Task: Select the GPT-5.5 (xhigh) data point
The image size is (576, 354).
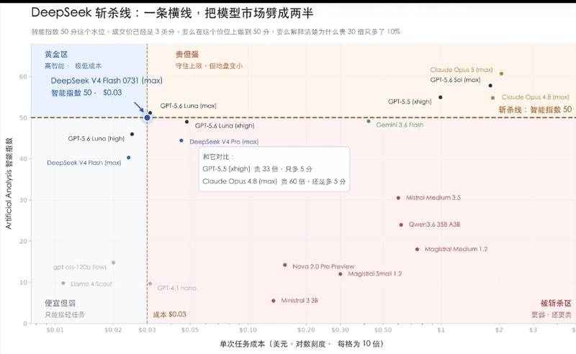Action: (x=441, y=97)
